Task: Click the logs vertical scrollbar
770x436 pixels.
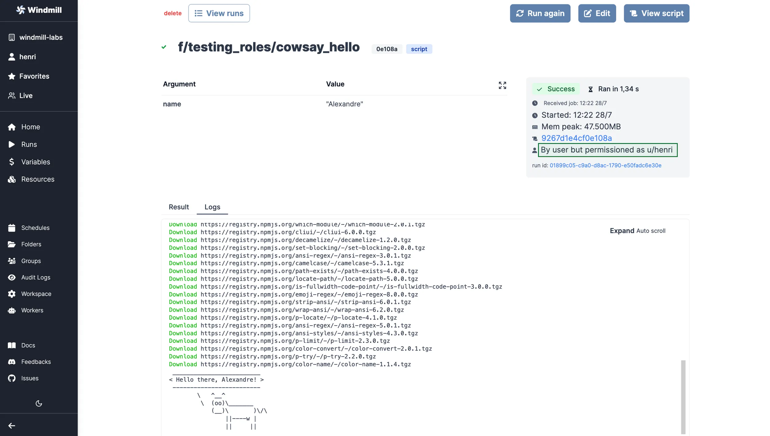Action: pyautogui.click(x=683, y=397)
